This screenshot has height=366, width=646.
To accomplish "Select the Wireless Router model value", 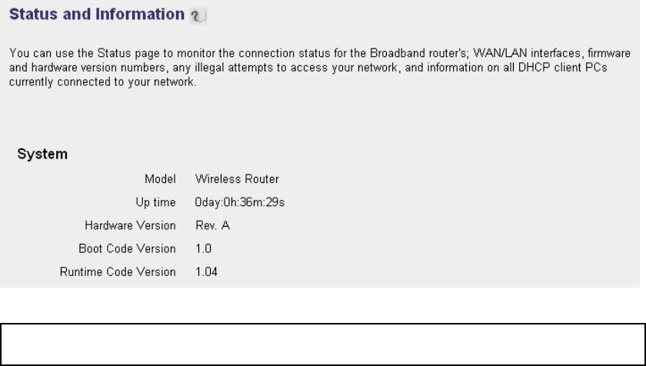I will pos(237,179).
